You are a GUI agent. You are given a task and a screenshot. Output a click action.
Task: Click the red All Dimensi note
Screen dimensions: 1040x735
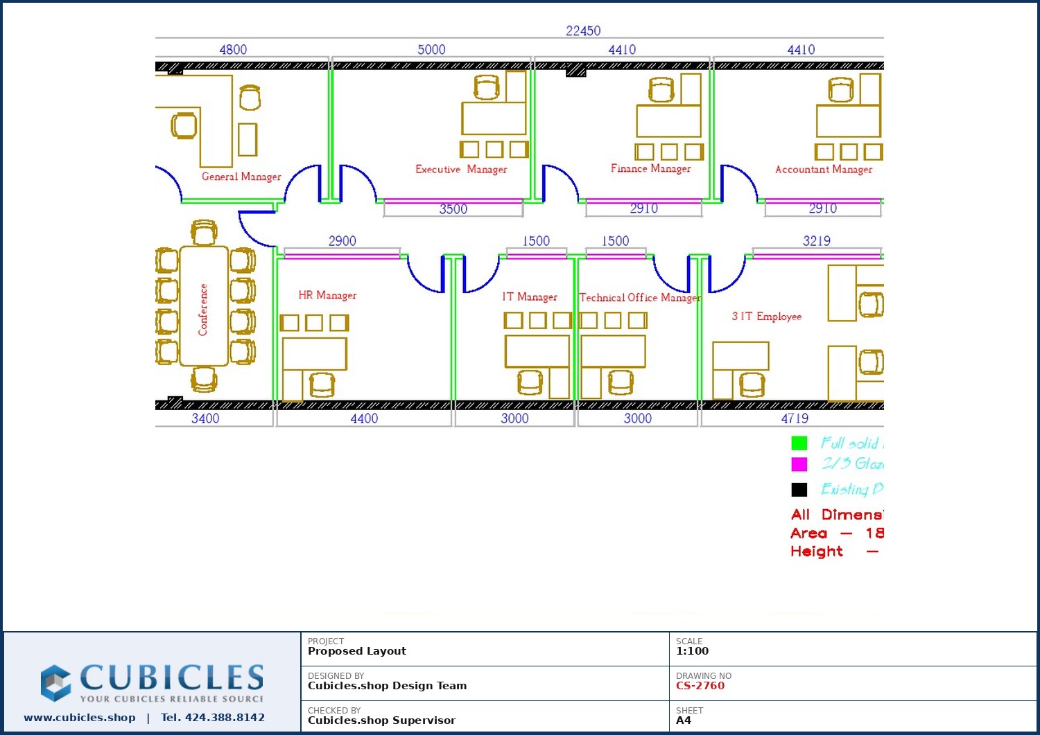coord(837,515)
